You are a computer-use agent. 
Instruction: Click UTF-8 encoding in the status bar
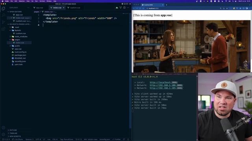[x=38, y=139]
